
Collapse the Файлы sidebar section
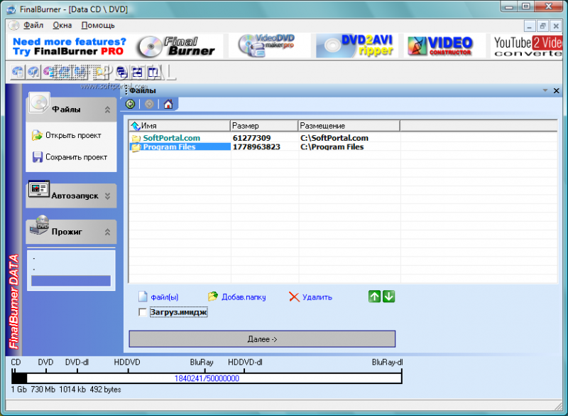click(x=108, y=110)
